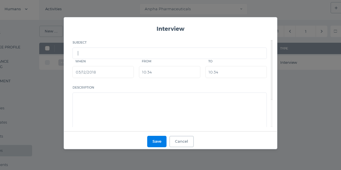Cancel the Interview dialog

(x=182, y=142)
